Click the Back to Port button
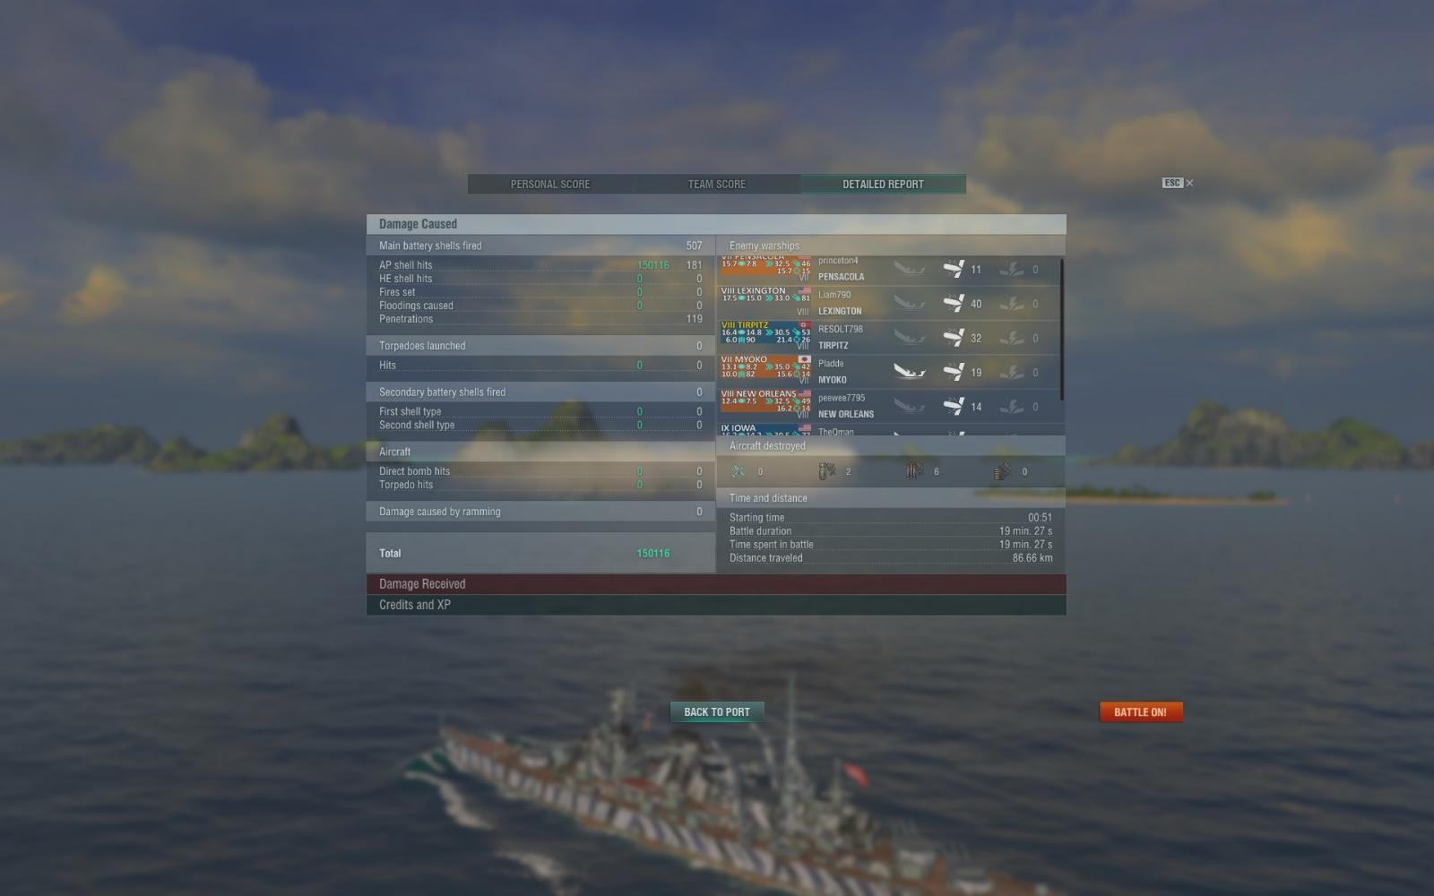This screenshot has height=896, width=1434. [x=717, y=712]
